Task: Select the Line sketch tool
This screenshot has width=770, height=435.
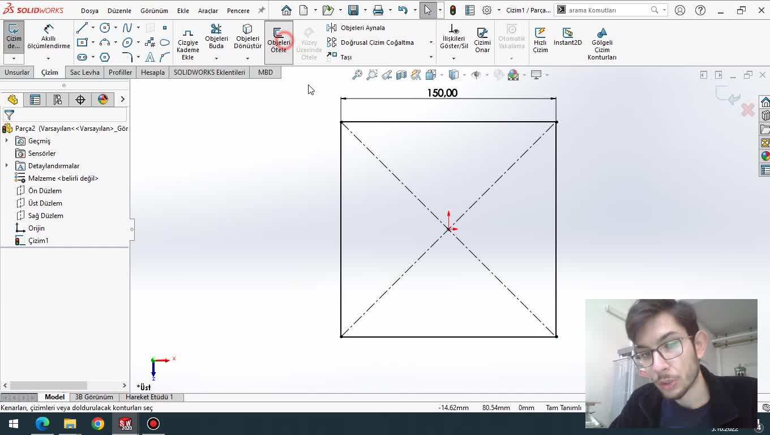Action: coord(82,28)
